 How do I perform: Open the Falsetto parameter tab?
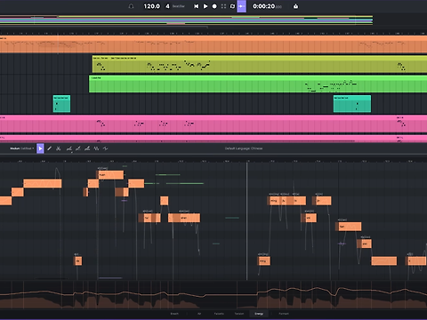[219, 314]
